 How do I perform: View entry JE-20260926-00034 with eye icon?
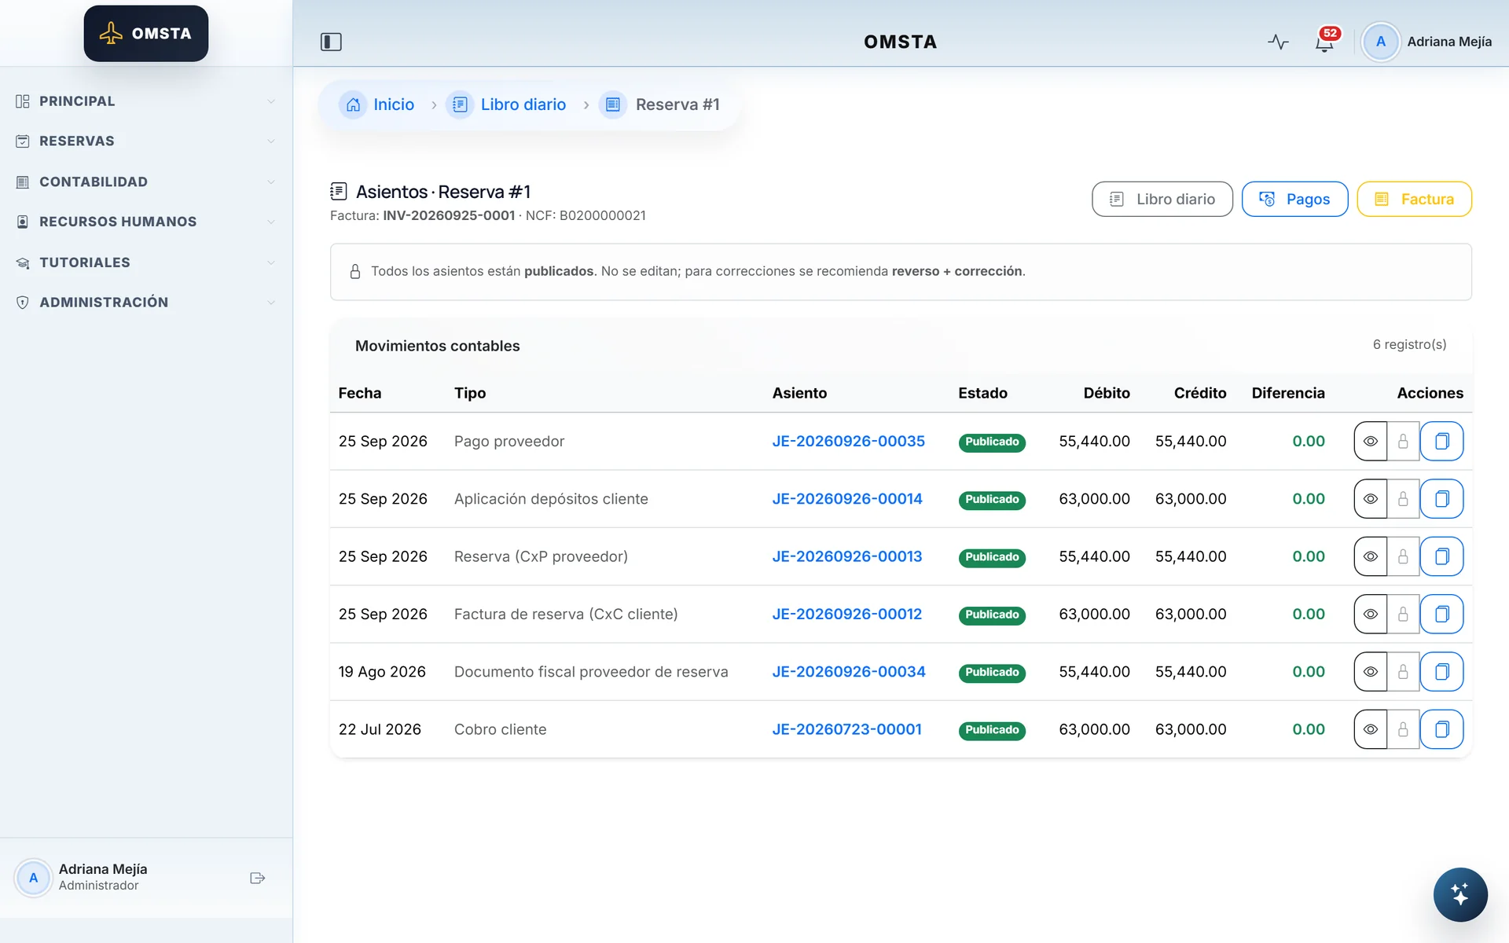click(1370, 672)
